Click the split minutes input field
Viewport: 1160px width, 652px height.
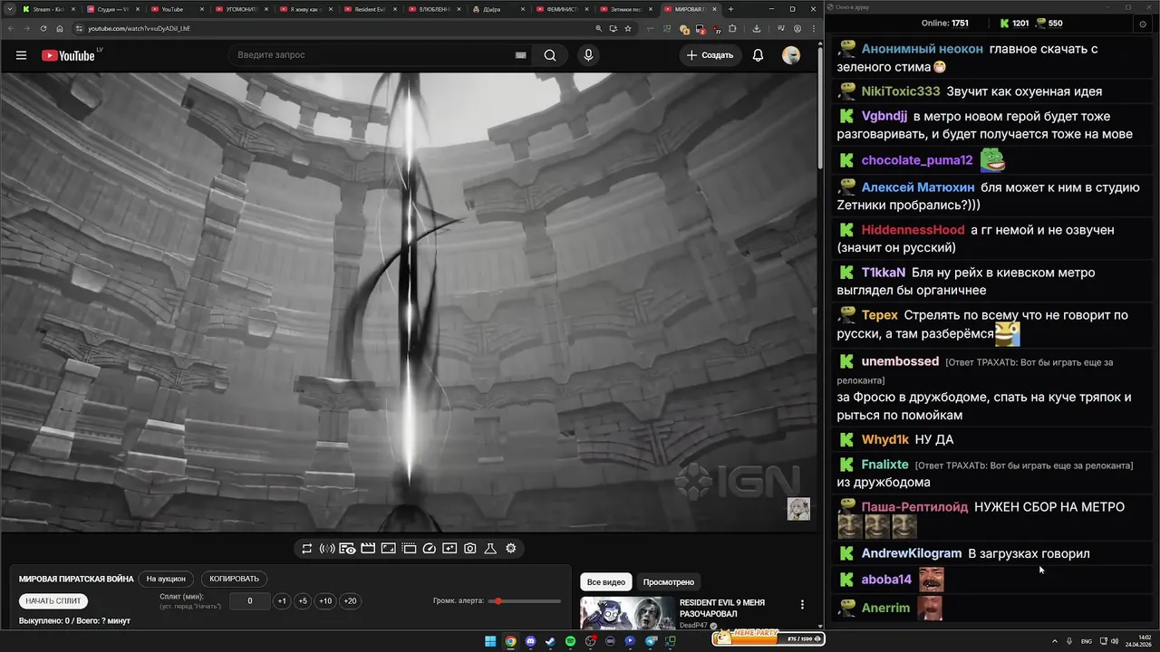(x=249, y=601)
